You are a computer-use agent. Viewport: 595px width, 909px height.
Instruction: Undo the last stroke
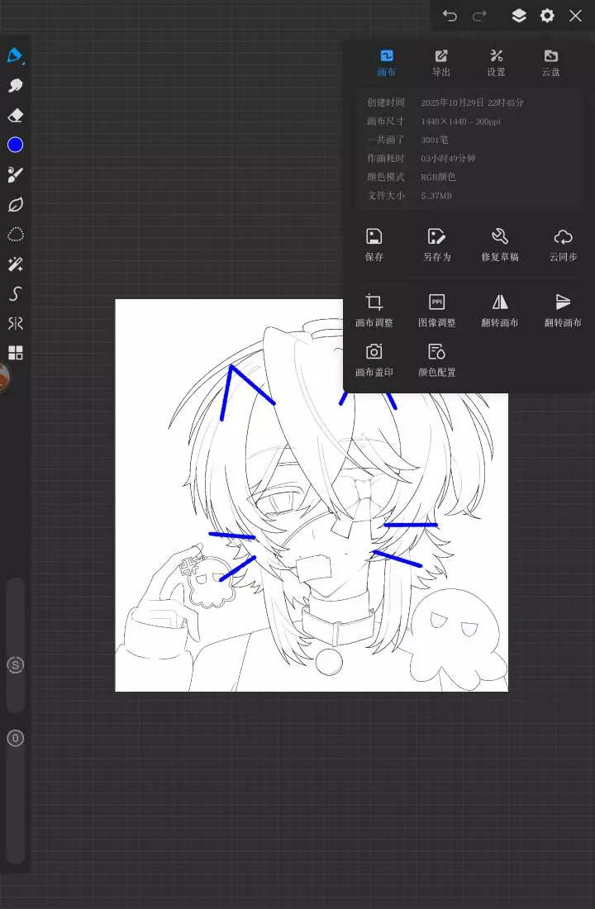[x=450, y=16]
